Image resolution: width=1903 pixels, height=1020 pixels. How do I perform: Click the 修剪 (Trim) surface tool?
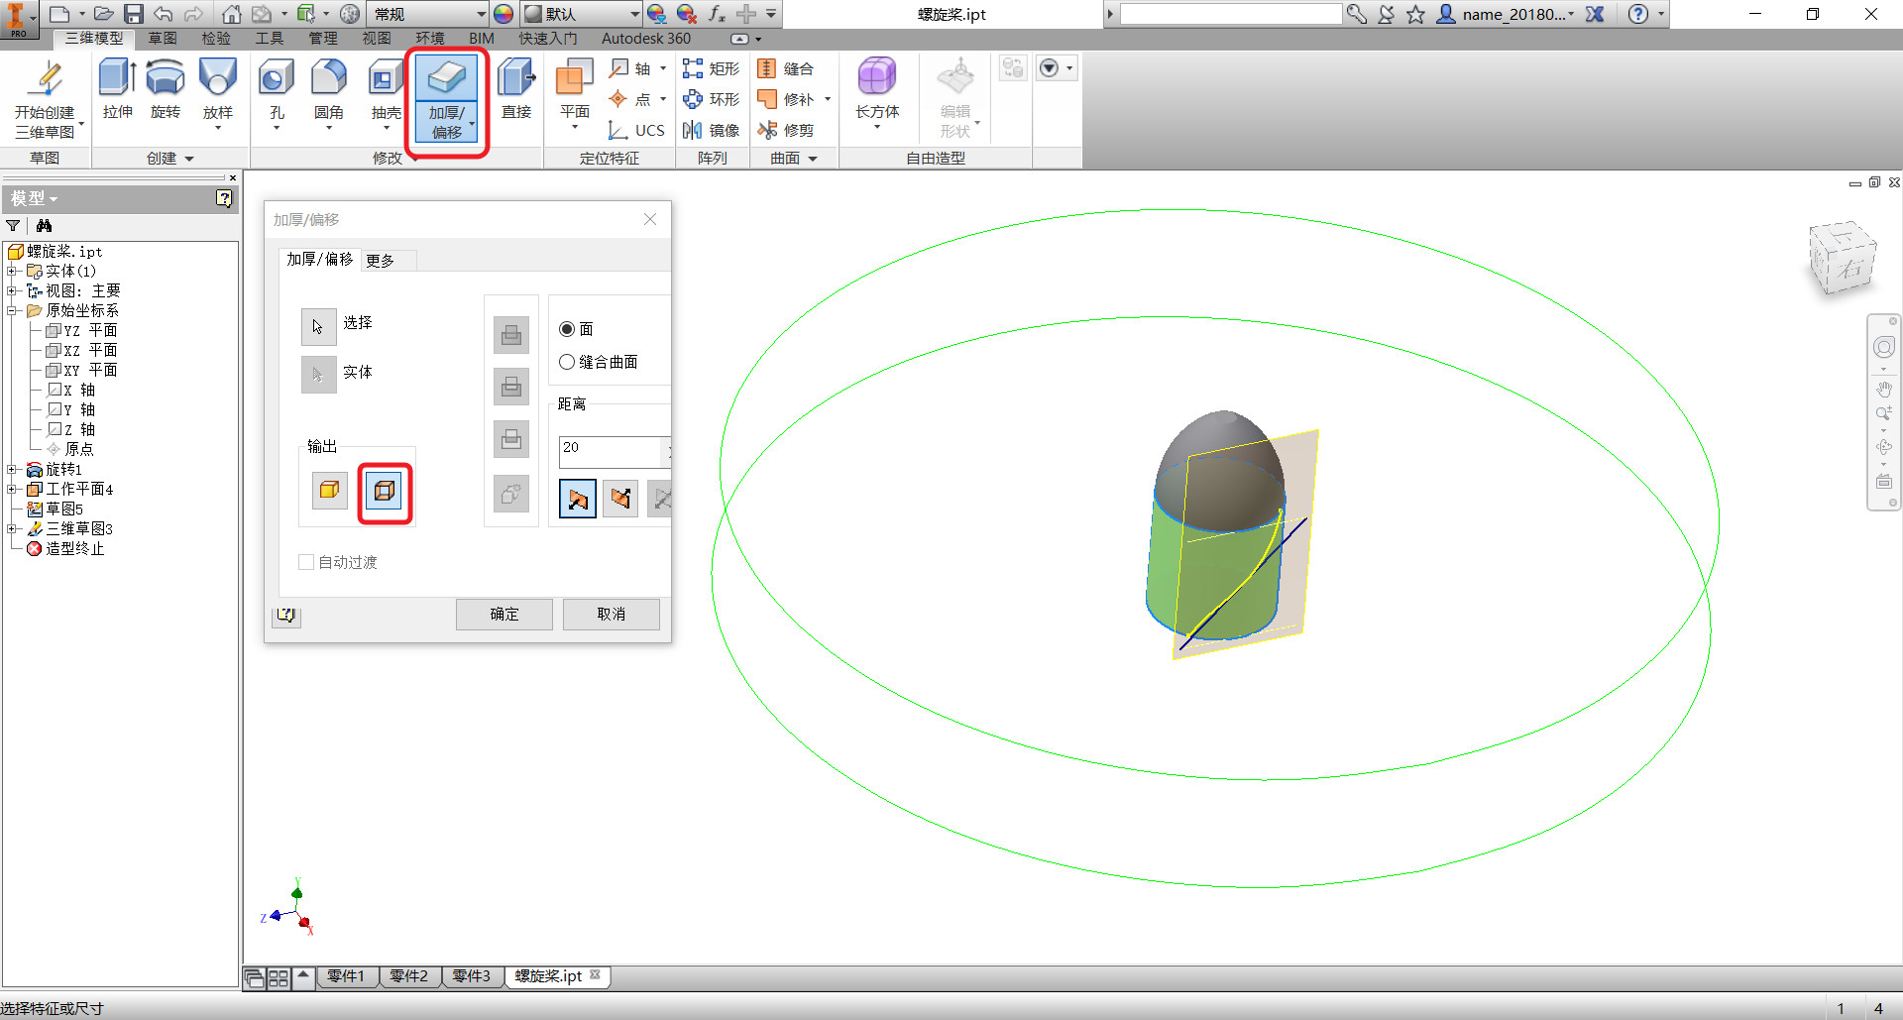coord(786,130)
